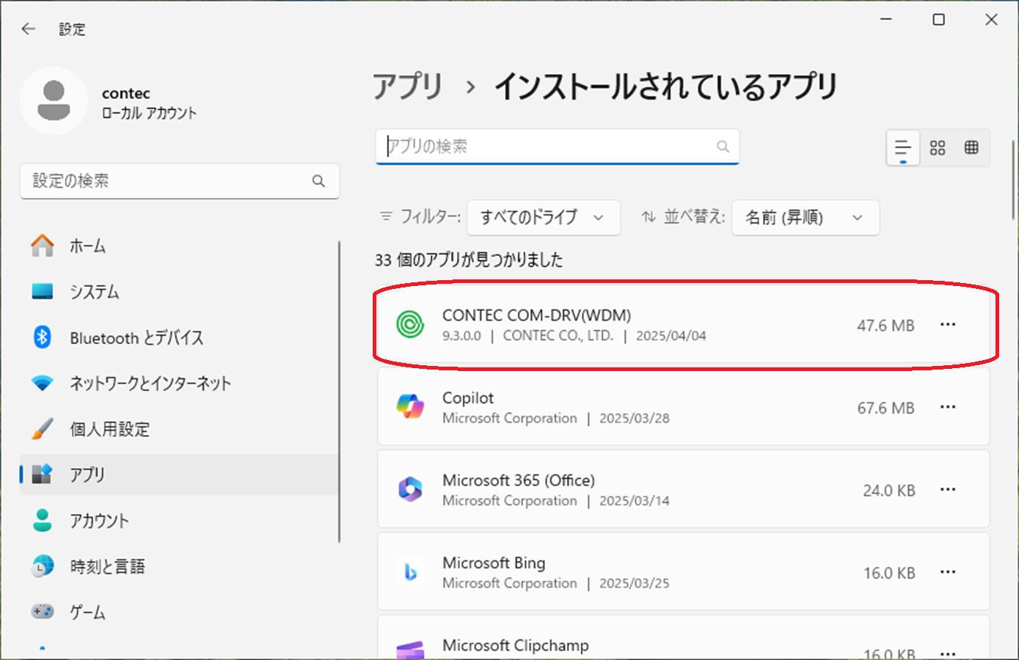Click the 47.6 MB size text

click(x=885, y=326)
